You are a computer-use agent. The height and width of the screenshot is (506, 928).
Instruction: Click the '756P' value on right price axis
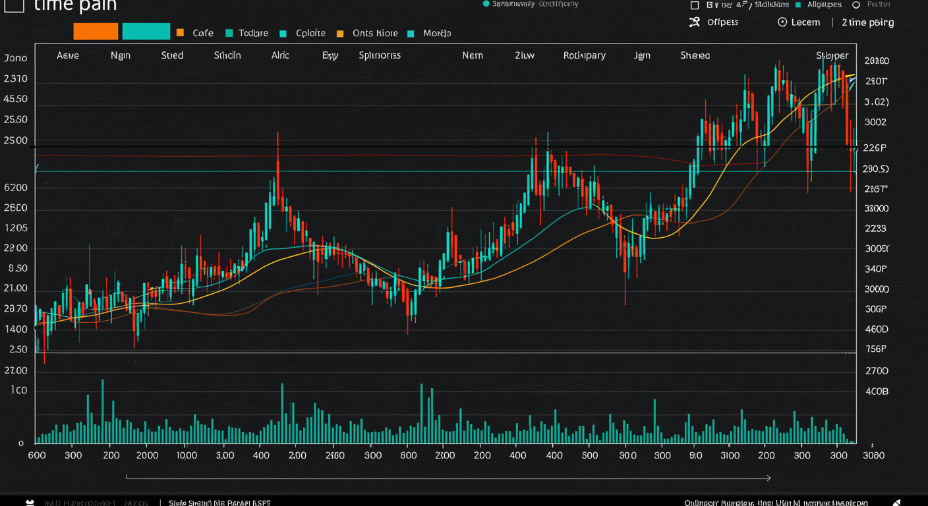876,349
